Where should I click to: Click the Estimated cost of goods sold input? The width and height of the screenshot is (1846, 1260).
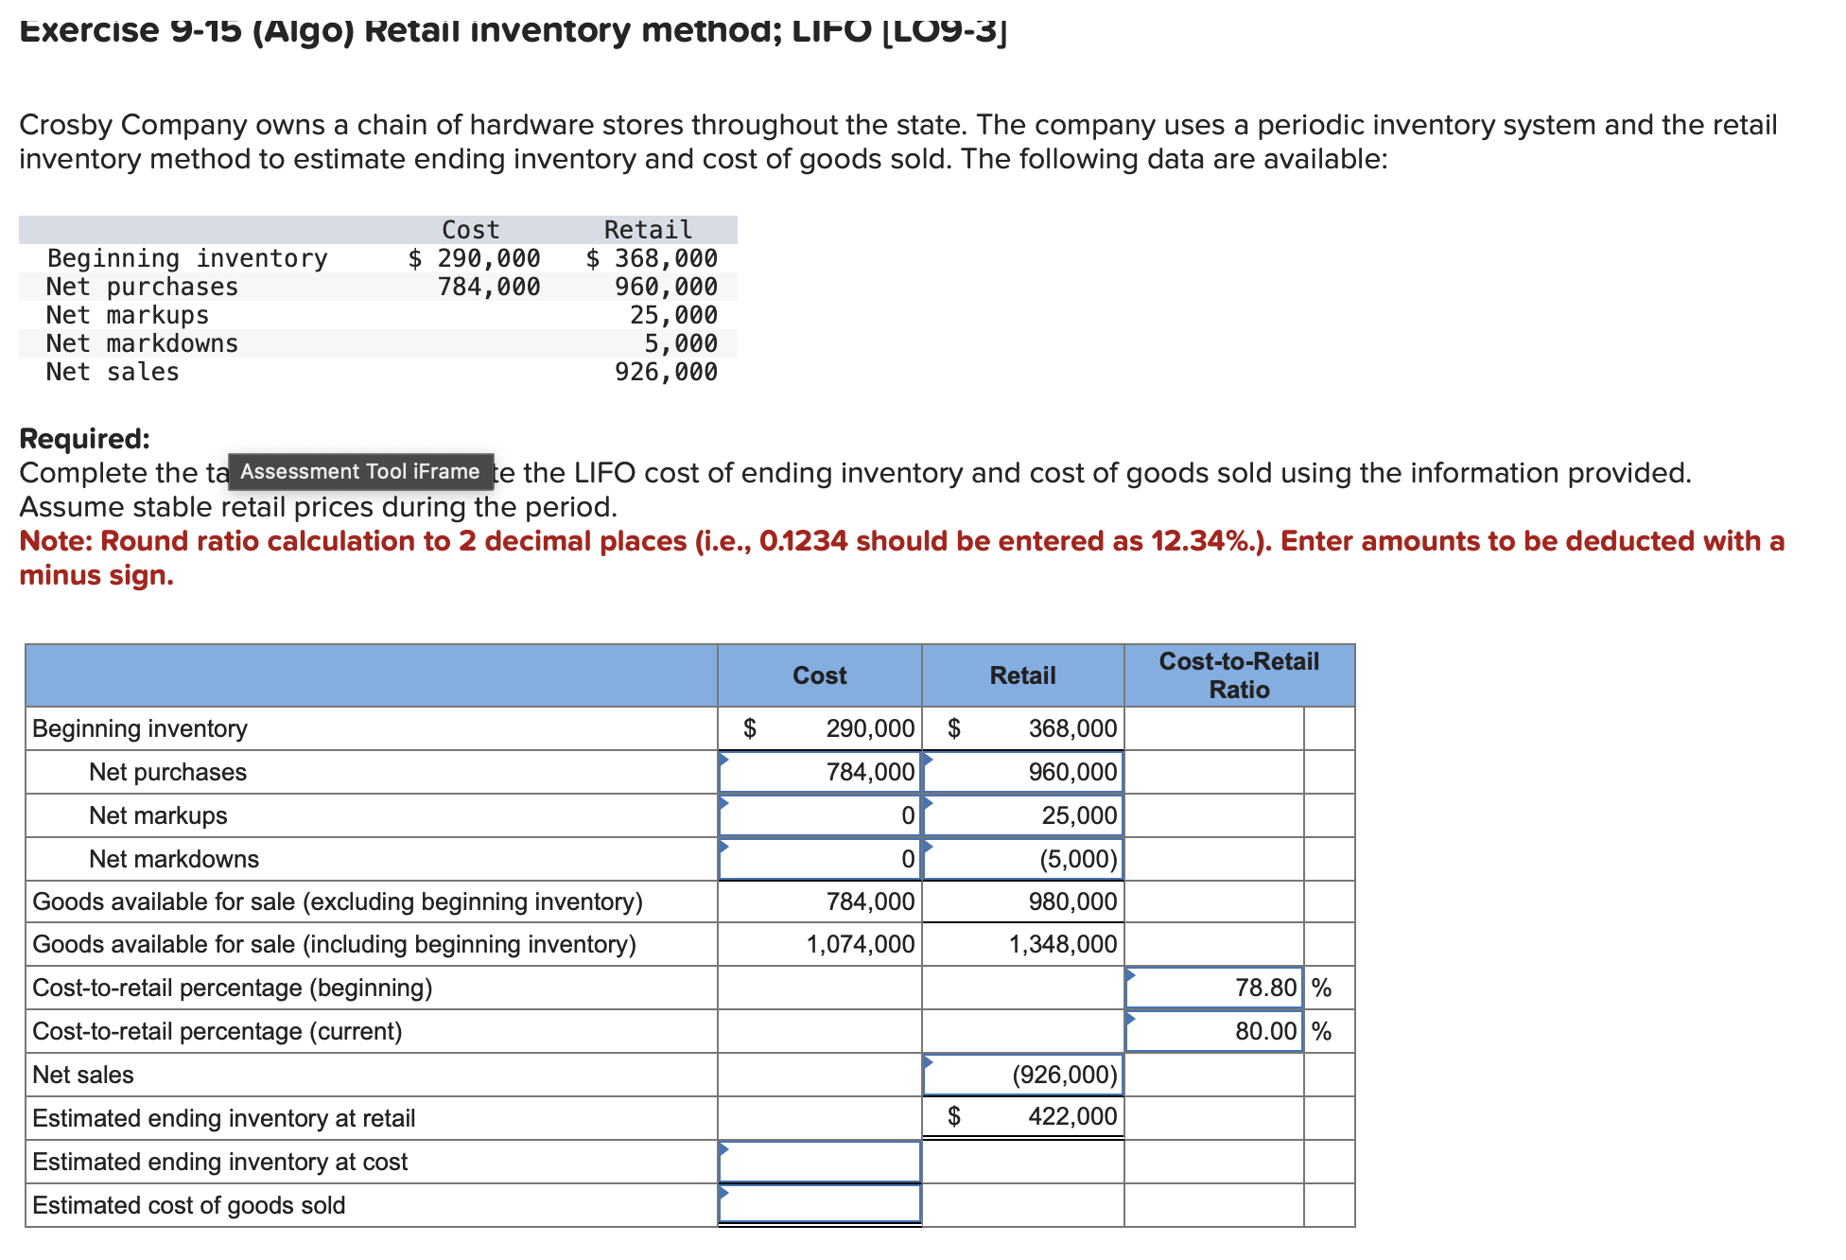[819, 1205]
